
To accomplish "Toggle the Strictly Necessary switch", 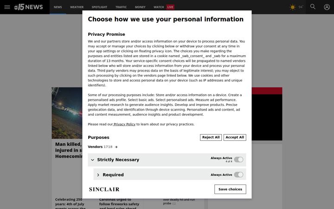I will point(238,159).
